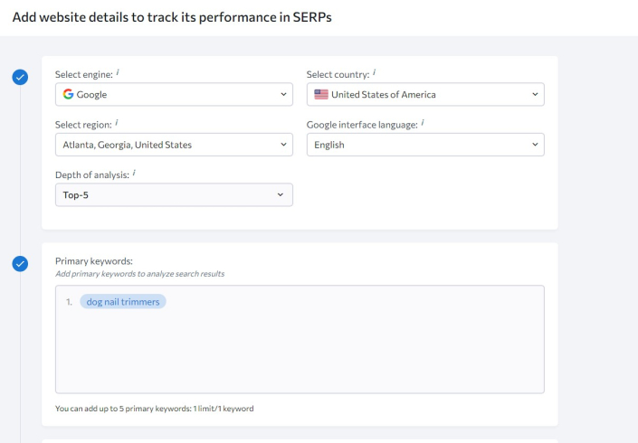The width and height of the screenshot is (638, 443).
Task: Click the Google logo in engine field
Action: coord(68,94)
